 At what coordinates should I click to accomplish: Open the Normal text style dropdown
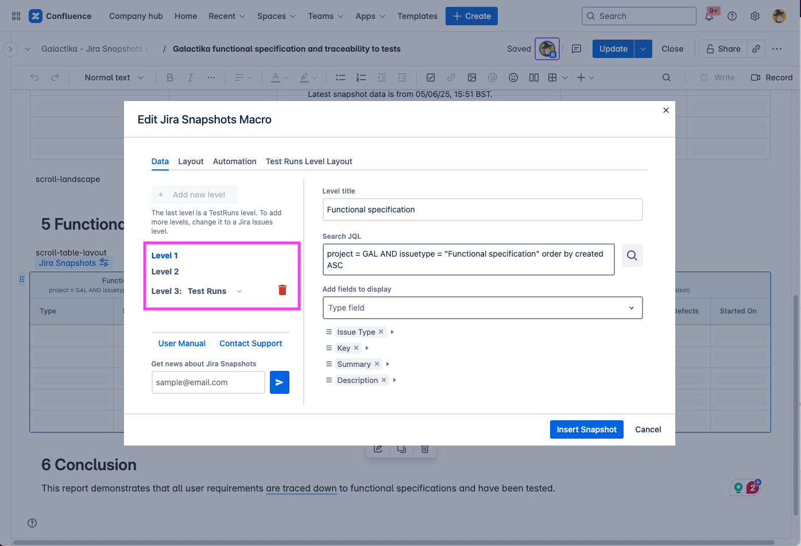113,77
